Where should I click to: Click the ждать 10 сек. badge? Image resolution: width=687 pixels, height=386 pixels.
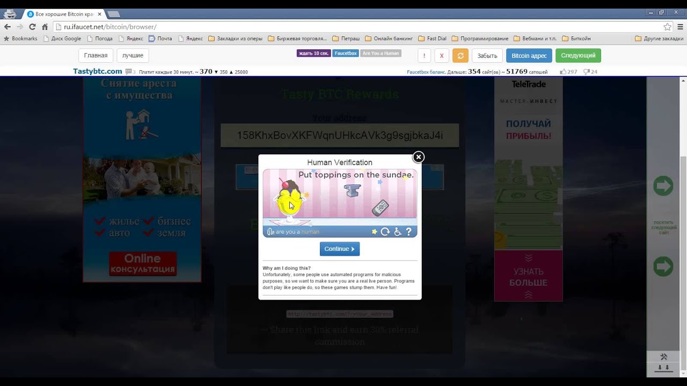(x=313, y=53)
